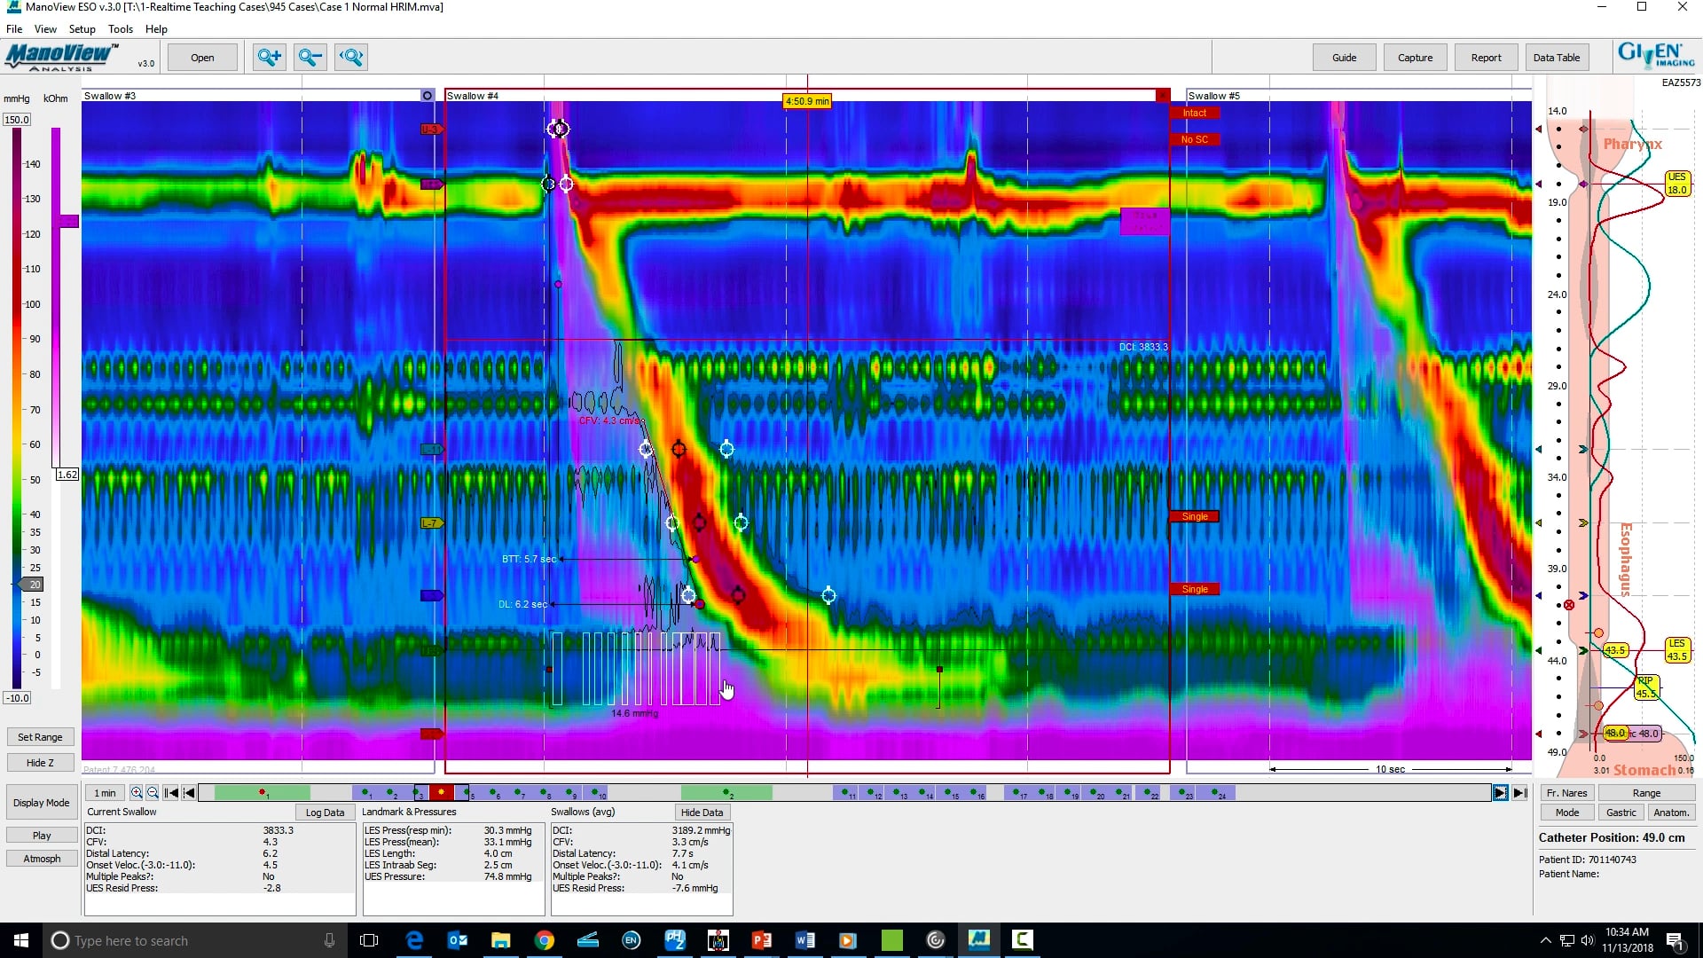Viewport: 1703px width, 958px height.
Task: Toggle Hide Z impedance display
Action: pos(40,763)
